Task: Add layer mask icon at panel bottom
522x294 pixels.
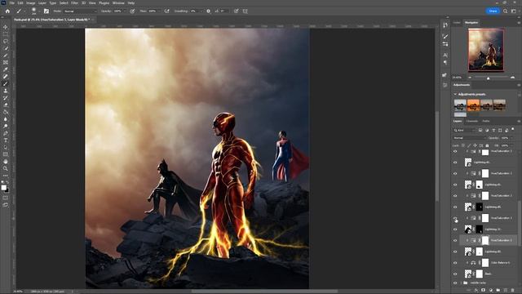Action: point(484,291)
